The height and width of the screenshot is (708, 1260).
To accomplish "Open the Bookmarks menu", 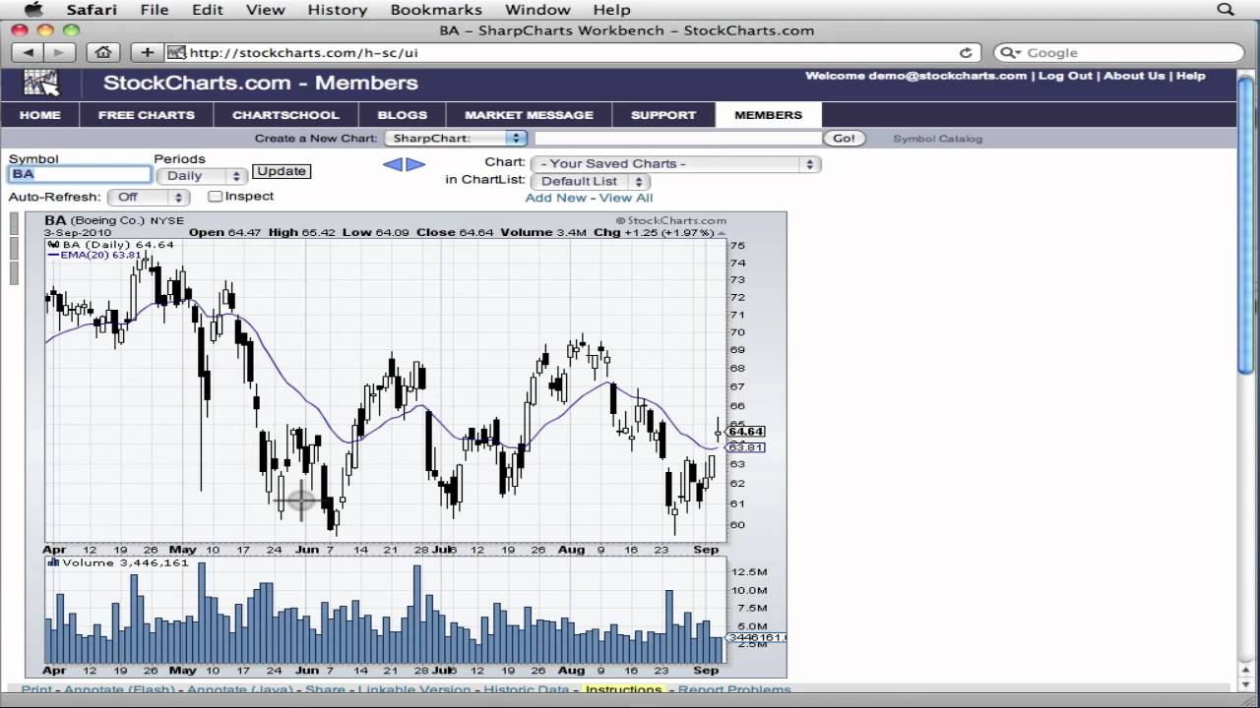I will [x=436, y=10].
